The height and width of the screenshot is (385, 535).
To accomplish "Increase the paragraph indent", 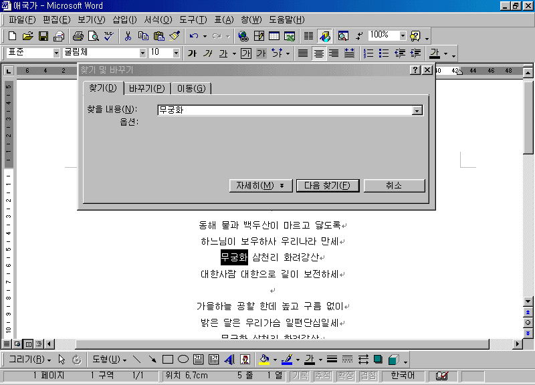I will coord(415,53).
